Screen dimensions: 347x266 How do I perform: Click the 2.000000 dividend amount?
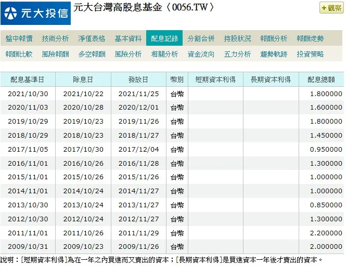(326, 247)
